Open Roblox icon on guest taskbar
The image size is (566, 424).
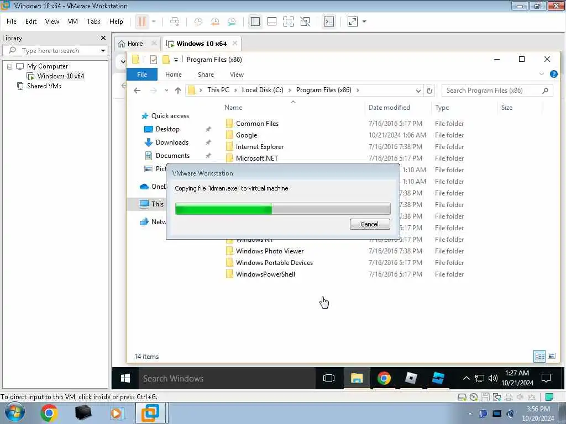point(411,378)
